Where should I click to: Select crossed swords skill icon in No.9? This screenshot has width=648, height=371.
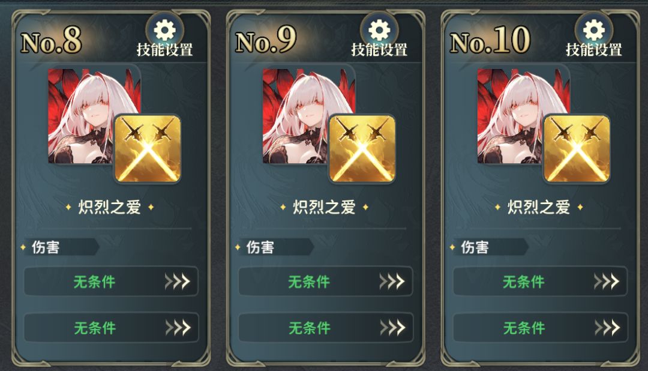click(362, 149)
